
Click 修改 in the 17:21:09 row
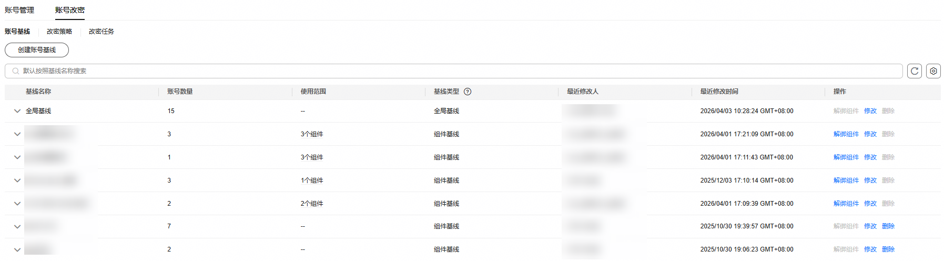pos(870,134)
